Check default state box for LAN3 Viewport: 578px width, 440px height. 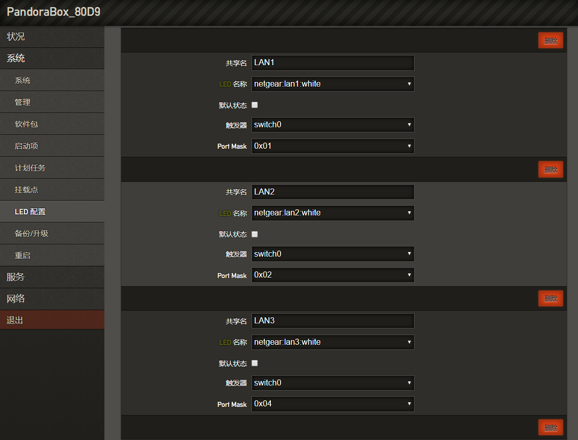(x=255, y=363)
